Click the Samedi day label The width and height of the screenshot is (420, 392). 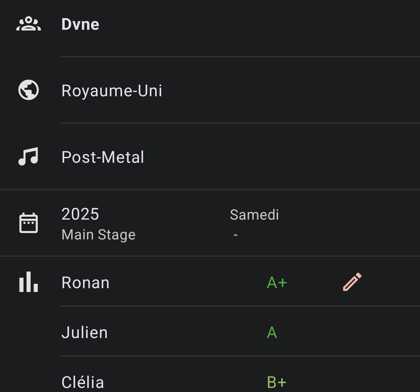(254, 215)
